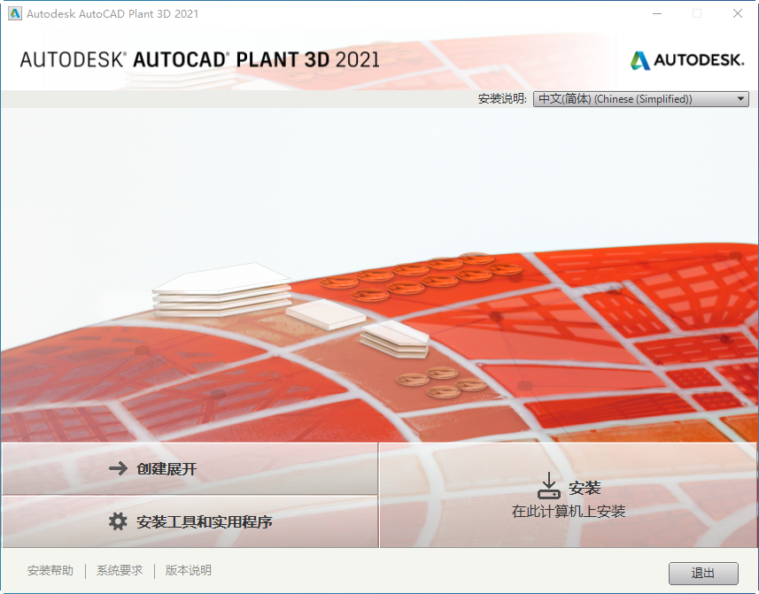This screenshot has width=759, height=594.
Task: Click the 退出 button
Action: [703, 574]
